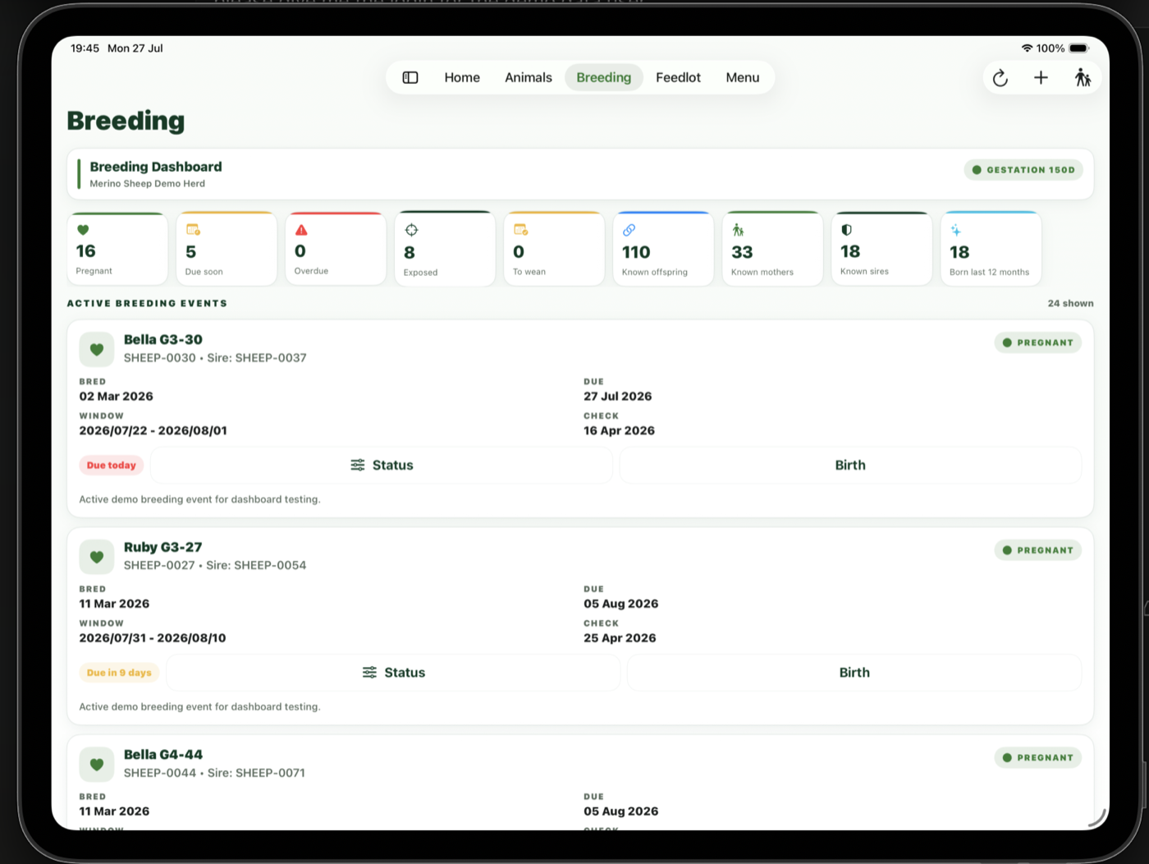
Task: Tap the To wean calendar icon
Action: 520,230
